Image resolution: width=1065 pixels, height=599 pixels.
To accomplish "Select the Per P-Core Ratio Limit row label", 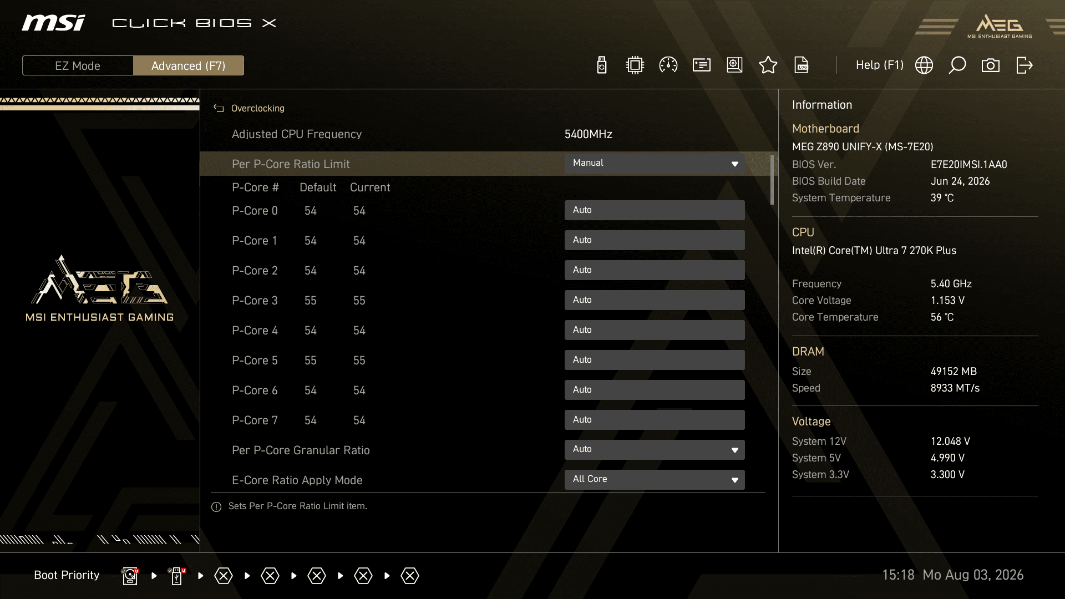I will click(x=291, y=164).
